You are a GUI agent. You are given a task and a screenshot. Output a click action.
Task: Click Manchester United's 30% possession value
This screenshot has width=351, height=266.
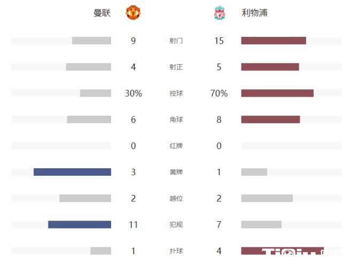(x=133, y=93)
